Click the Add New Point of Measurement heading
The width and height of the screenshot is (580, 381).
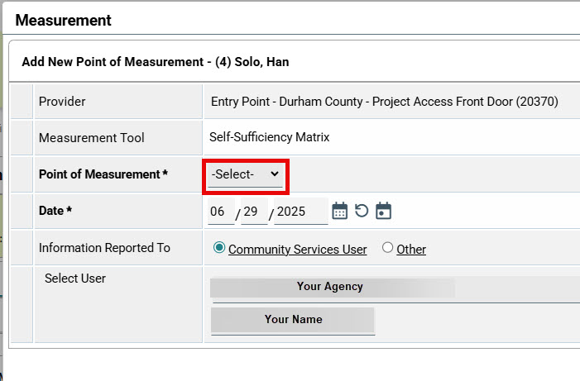pyautogui.click(x=156, y=62)
